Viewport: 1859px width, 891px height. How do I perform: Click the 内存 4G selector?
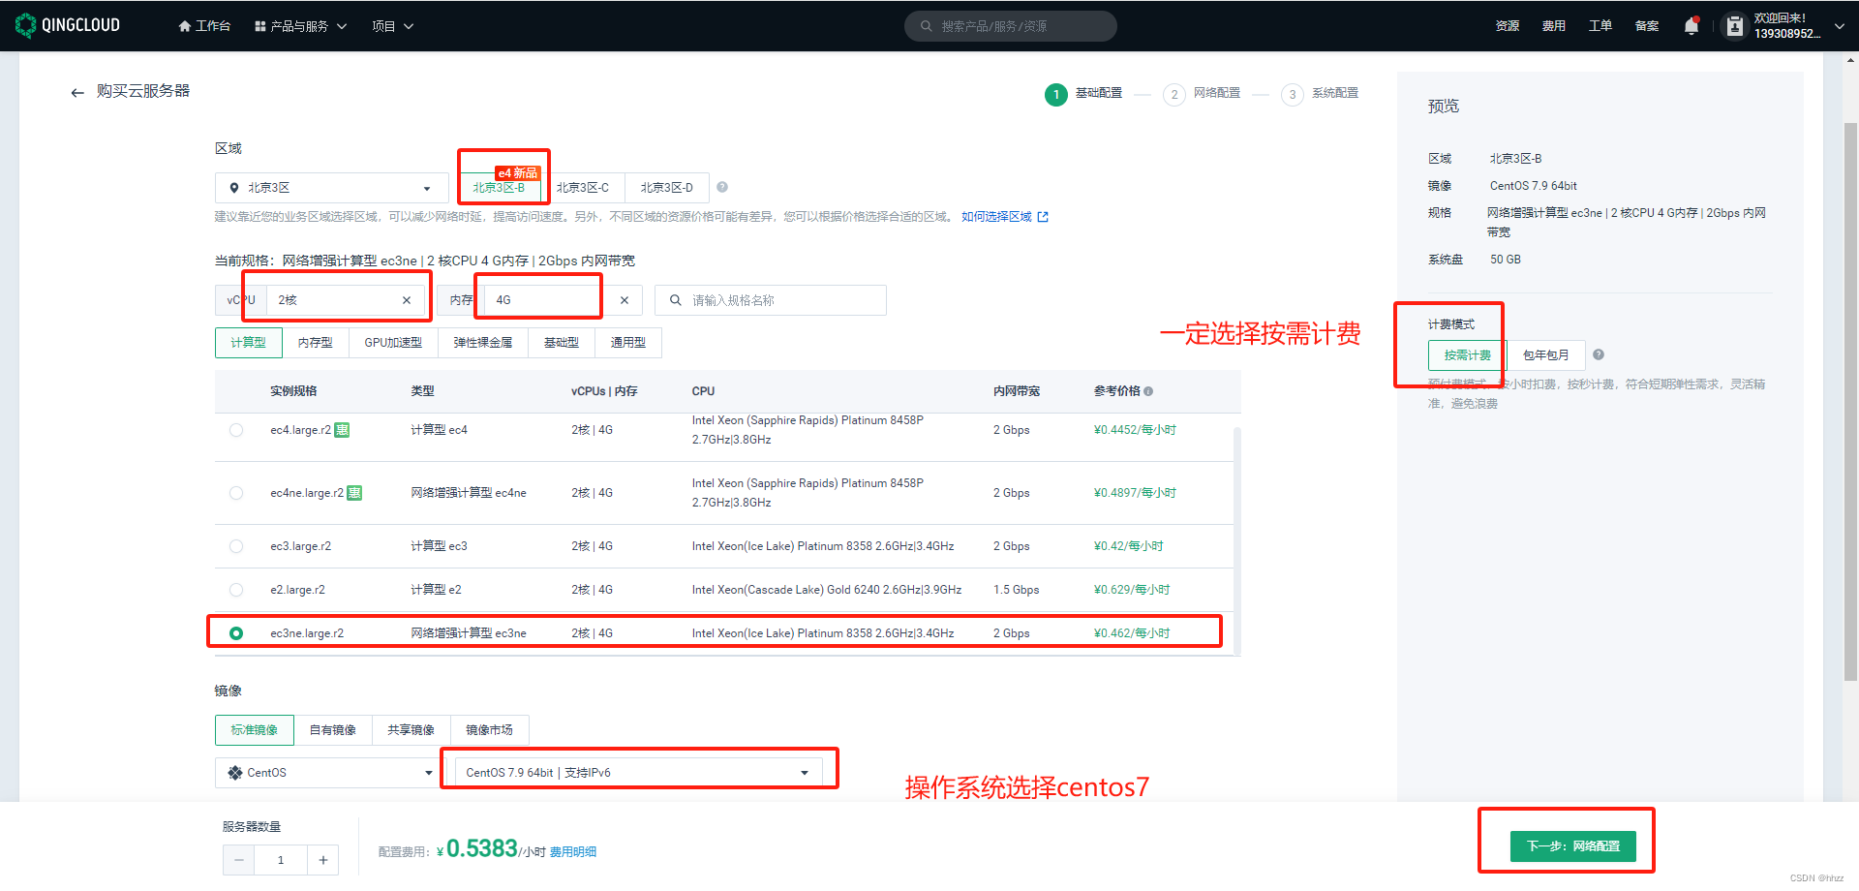coord(563,300)
